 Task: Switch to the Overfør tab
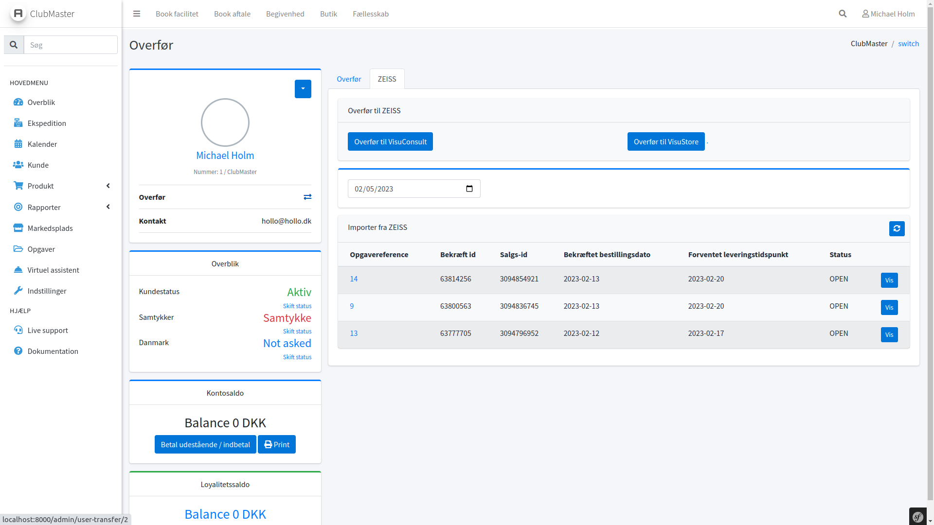(x=349, y=79)
